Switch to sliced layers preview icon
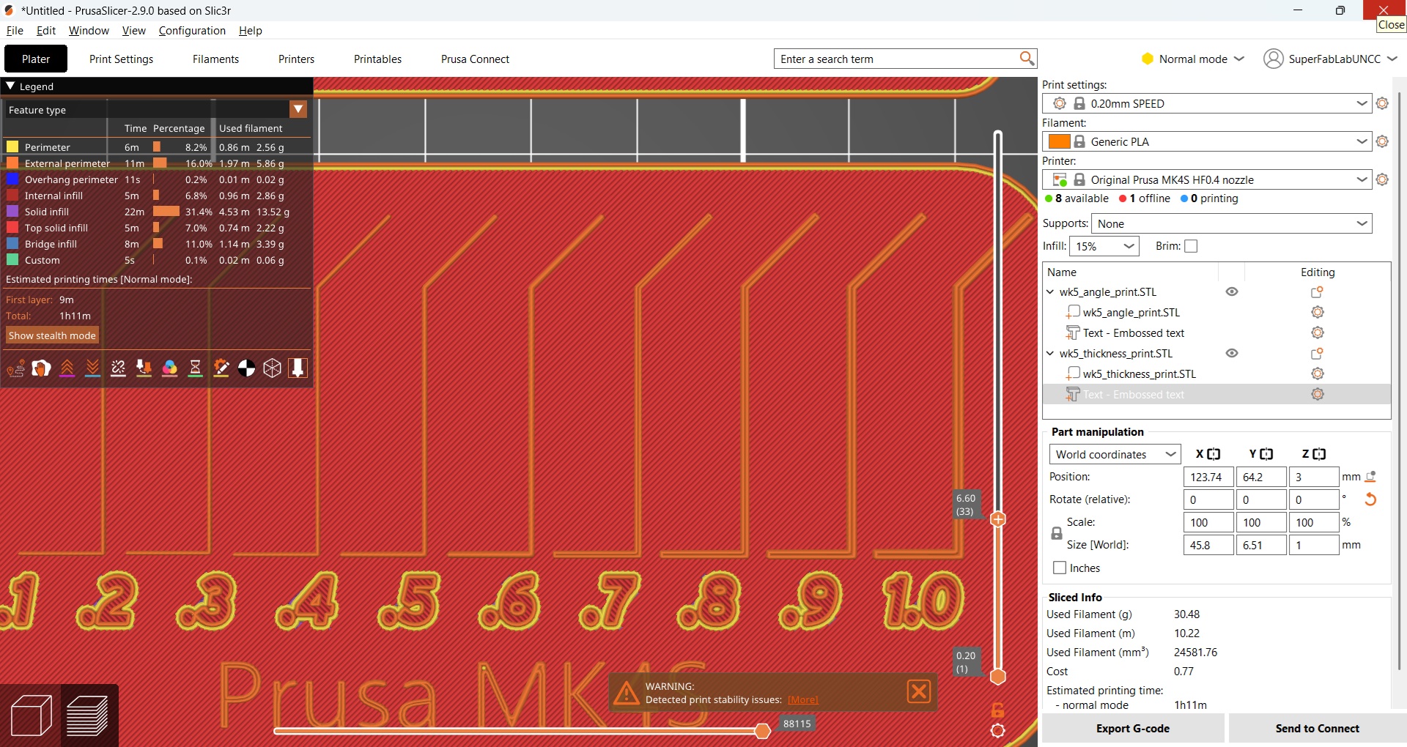Screen dimensions: 1407x747 click(x=88, y=715)
